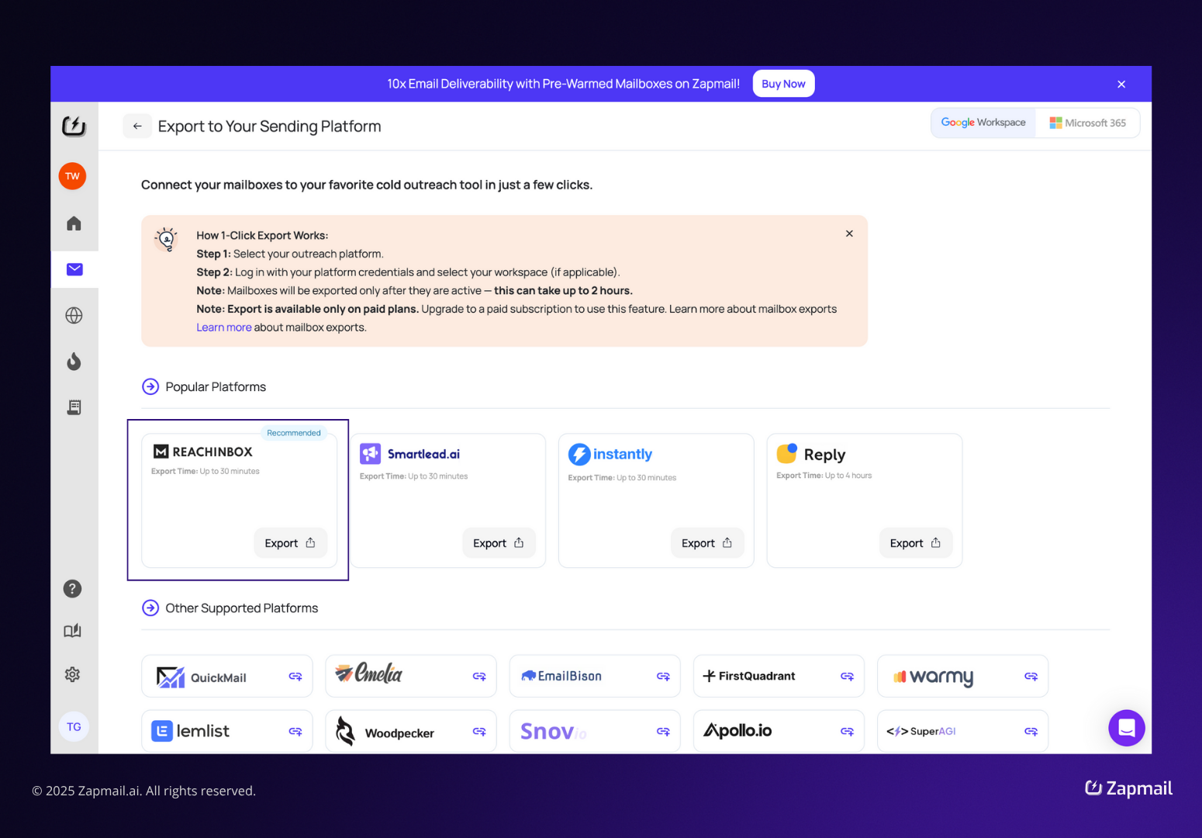Collapse the Other Supported Platforms section arrow
Image resolution: width=1202 pixels, height=838 pixels.
click(x=150, y=608)
